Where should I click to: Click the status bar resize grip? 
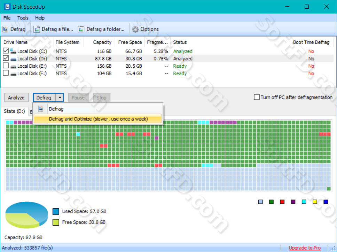(x=333, y=248)
